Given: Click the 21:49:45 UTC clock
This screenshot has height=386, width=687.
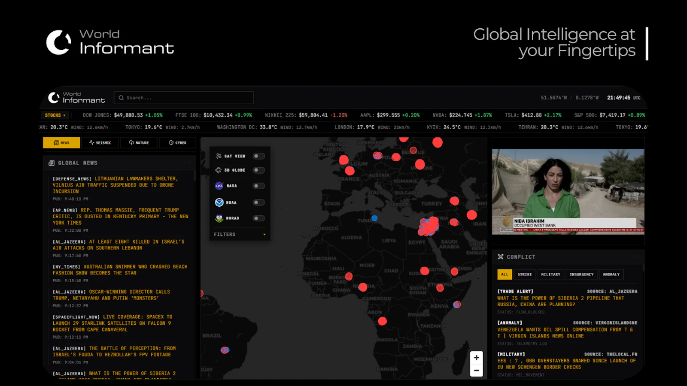Looking at the screenshot, I should 623,98.
